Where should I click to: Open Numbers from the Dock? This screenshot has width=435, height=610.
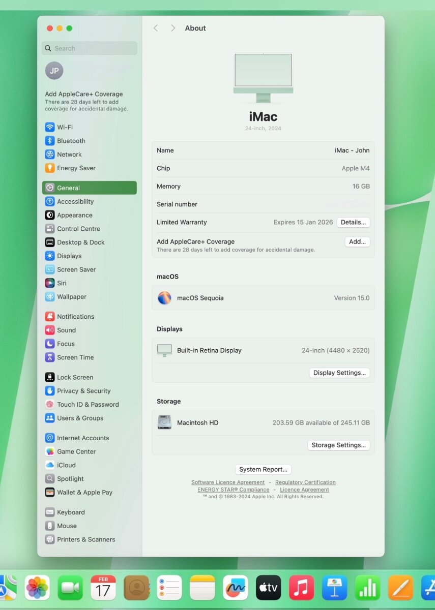tap(368, 588)
